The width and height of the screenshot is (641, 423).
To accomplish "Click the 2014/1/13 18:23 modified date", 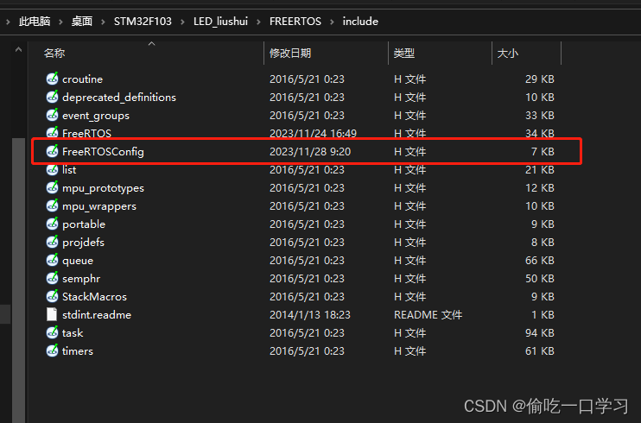I will (310, 315).
